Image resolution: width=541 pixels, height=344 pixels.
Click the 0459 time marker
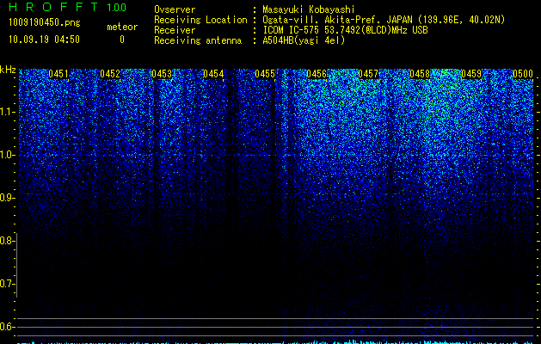(x=471, y=74)
